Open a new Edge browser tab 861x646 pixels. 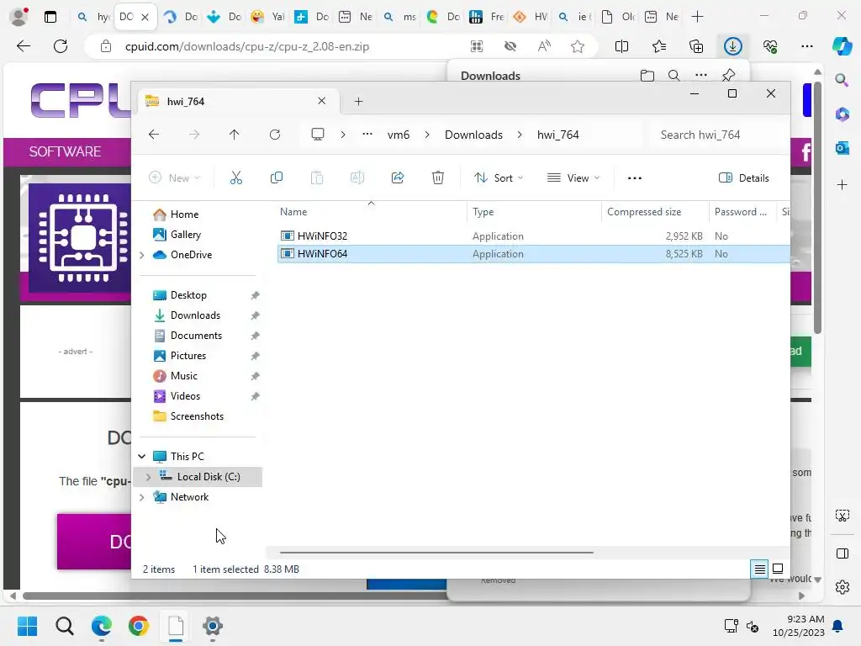(x=697, y=17)
